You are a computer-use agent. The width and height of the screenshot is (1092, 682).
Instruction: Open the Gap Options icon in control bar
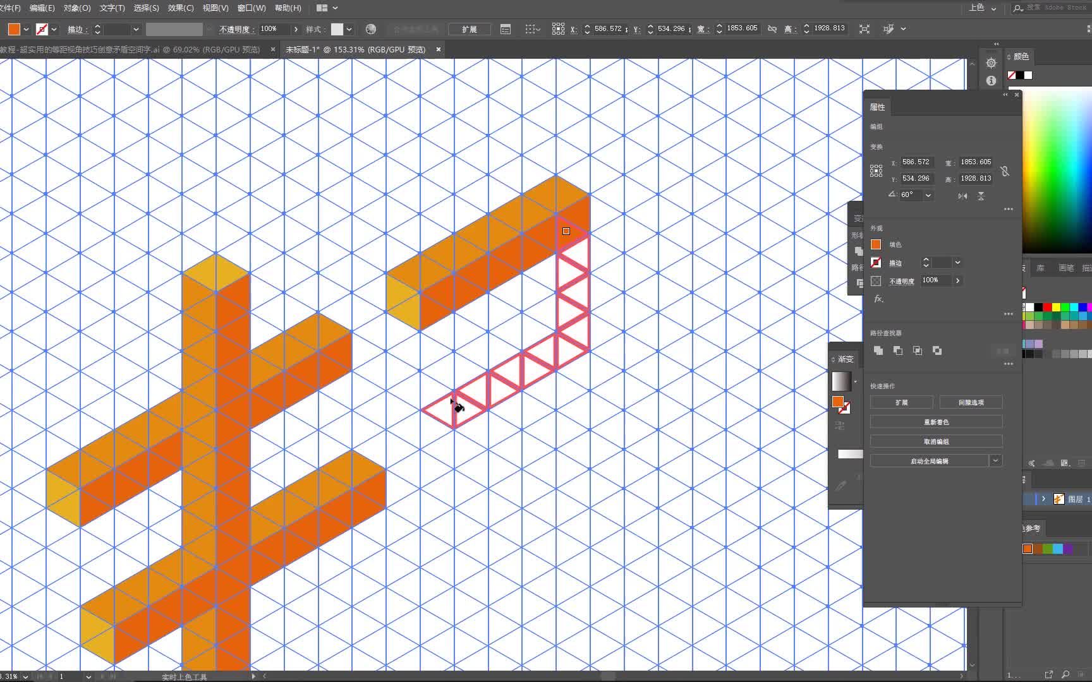coord(506,29)
